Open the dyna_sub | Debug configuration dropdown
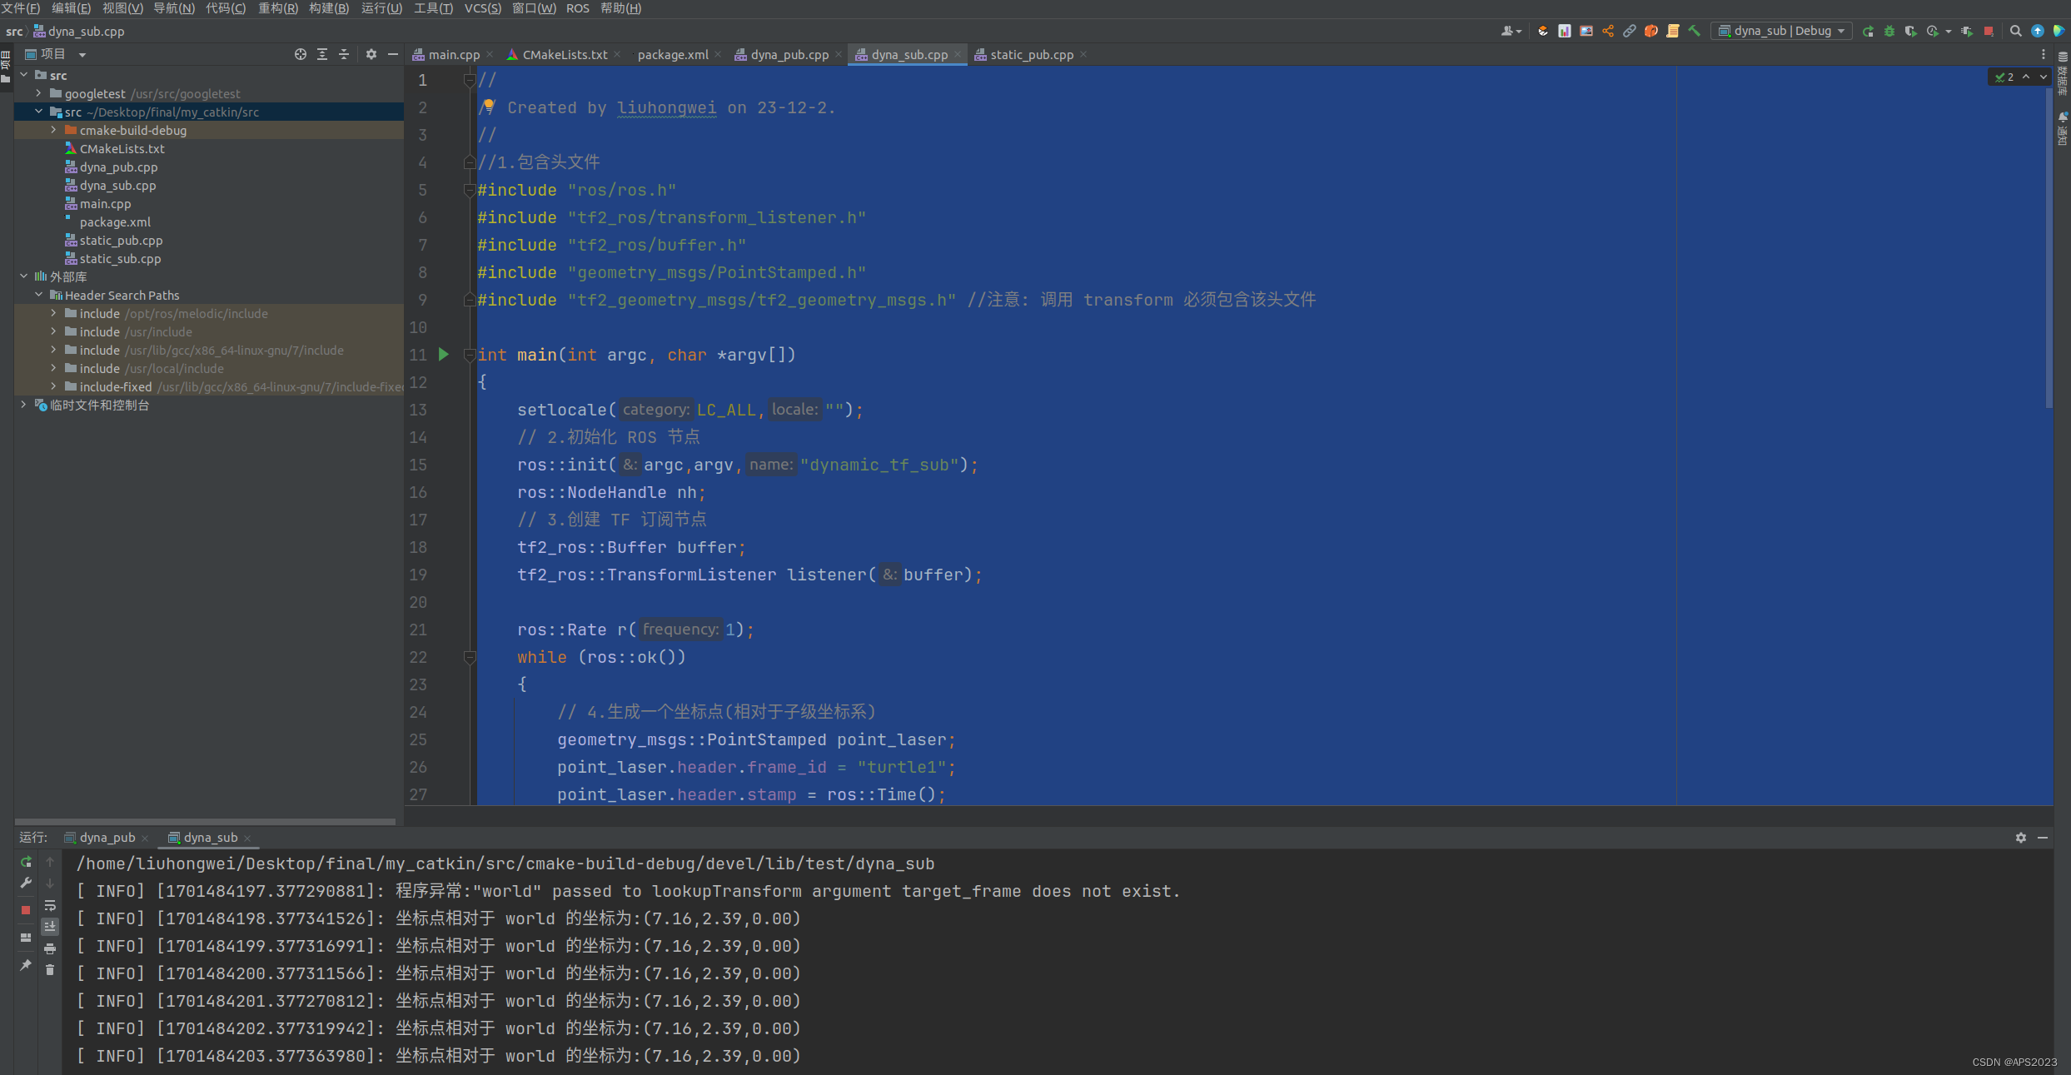Viewport: 2071px width, 1075px height. point(1782,31)
